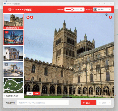Open 批量管理历史记录 list

[13, 96]
